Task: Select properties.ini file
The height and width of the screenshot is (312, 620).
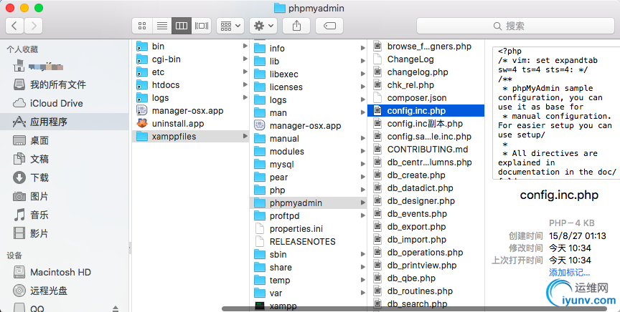Action: 309,229
